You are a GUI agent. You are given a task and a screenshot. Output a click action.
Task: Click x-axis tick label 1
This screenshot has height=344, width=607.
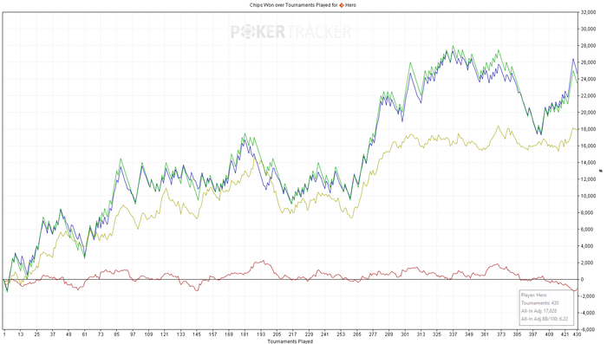pos(4,334)
